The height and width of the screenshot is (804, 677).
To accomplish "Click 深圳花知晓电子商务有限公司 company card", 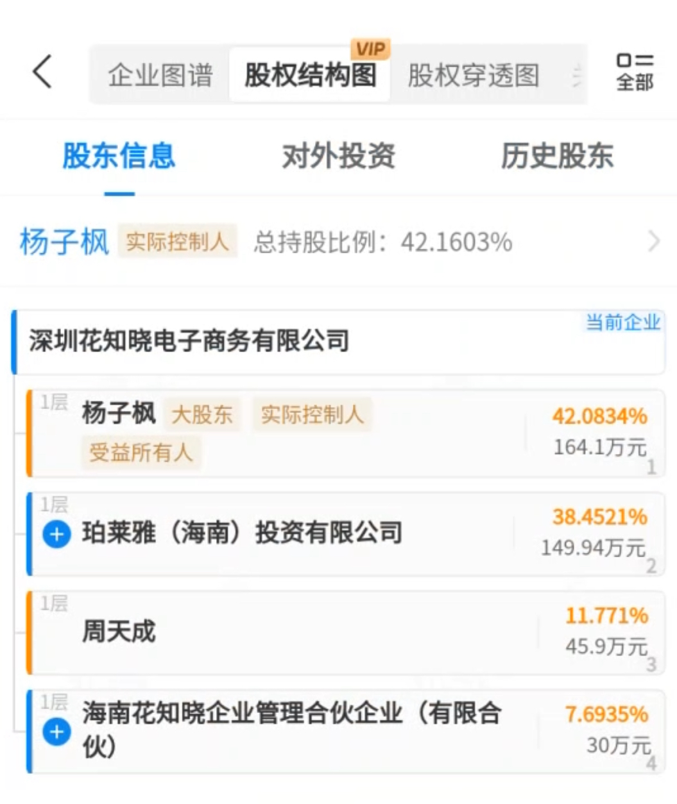I will point(189,341).
